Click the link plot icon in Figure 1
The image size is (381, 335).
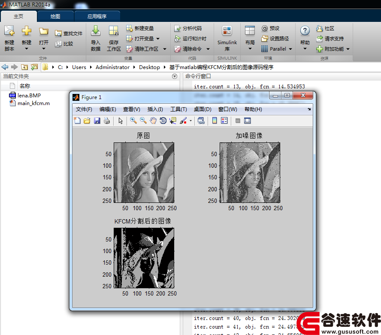pos(201,121)
